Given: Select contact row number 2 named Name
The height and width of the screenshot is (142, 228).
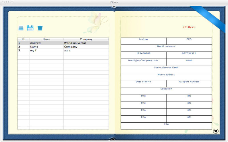Looking at the screenshot, I should tap(63, 47).
